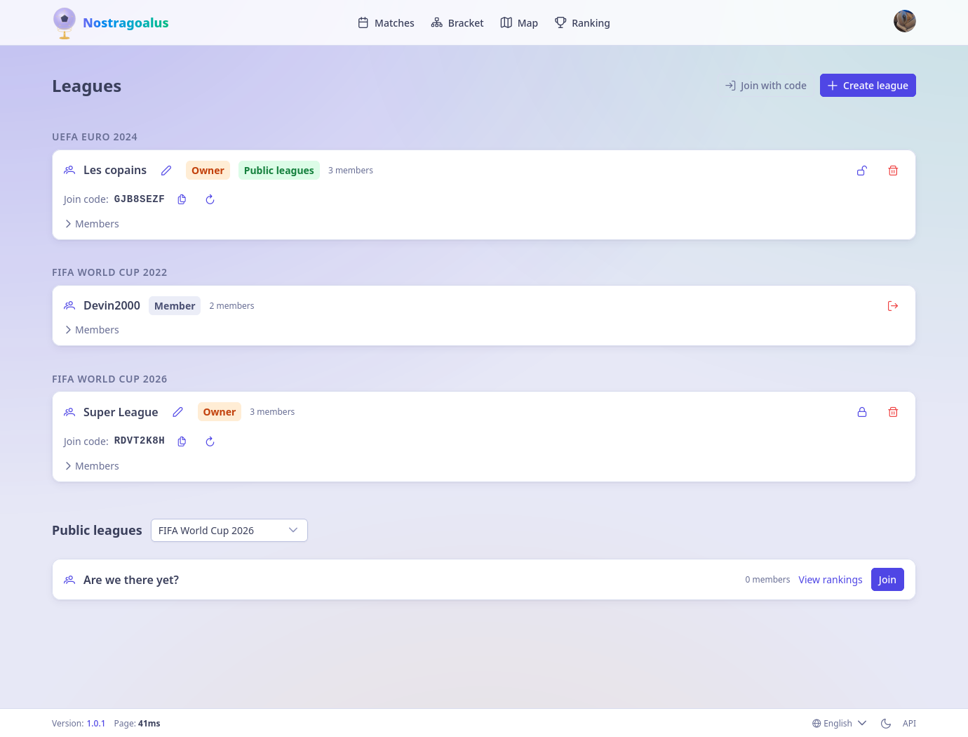Image resolution: width=968 pixels, height=737 pixels.
Task: Toggle Les copains open lock to private
Action: pos(862,171)
